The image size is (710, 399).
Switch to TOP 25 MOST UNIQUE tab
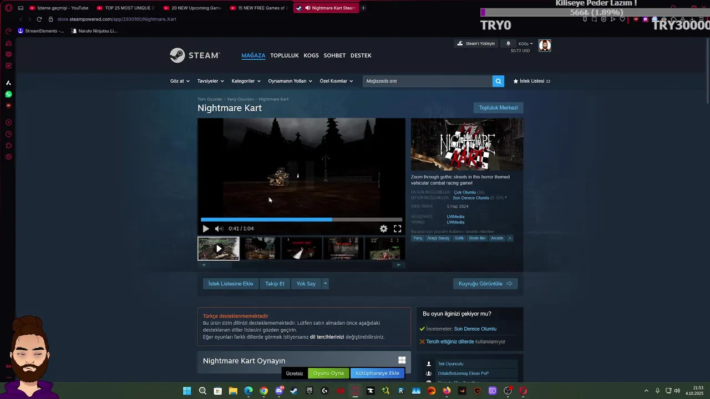pyautogui.click(x=126, y=8)
